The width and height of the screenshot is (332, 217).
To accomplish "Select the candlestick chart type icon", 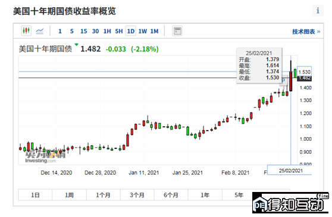I will pyautogui.click(x=26, y=31).
